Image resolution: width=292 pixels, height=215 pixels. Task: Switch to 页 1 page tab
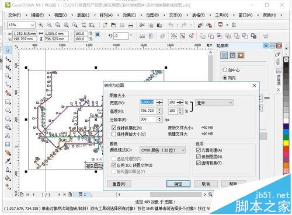pos(82,195)
